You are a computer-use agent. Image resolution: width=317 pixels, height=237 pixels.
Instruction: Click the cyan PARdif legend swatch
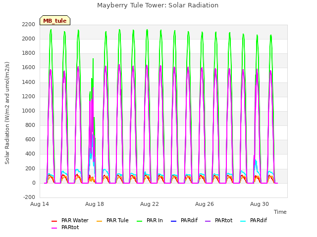[x=243, y=221]
